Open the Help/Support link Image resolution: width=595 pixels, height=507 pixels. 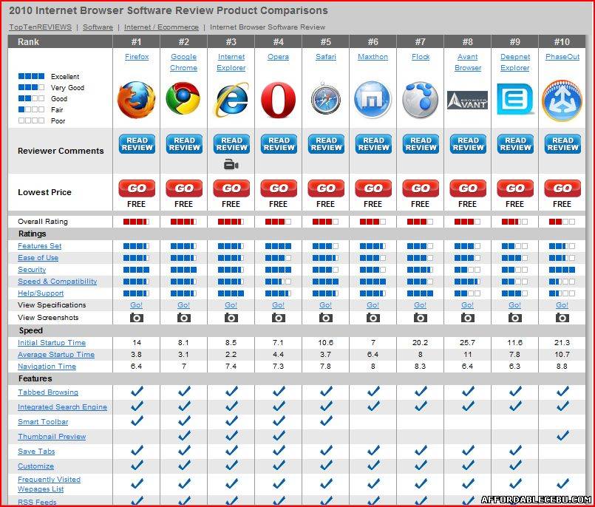click(41, 293)
